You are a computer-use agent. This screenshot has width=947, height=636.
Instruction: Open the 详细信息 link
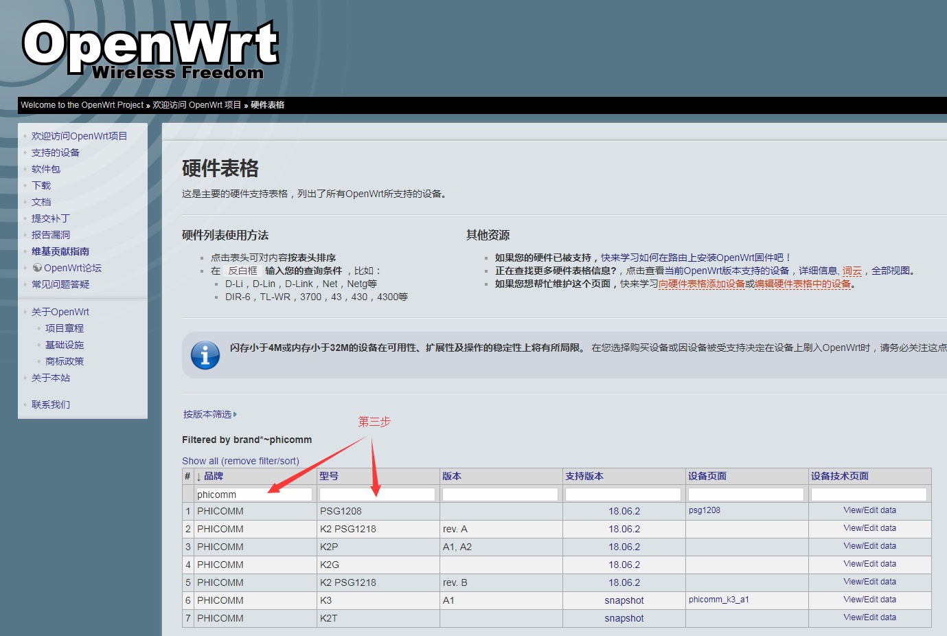(818, 271)
